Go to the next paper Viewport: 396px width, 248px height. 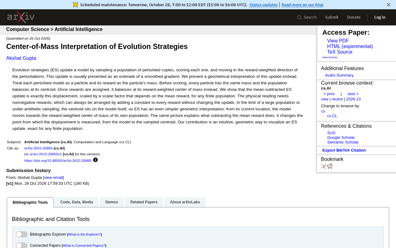click(353, 94)
